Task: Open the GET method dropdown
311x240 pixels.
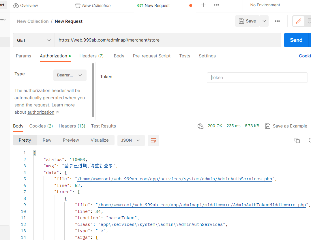Action: (x=34, y=40)
